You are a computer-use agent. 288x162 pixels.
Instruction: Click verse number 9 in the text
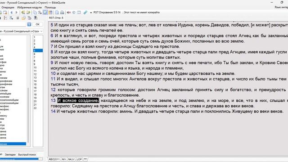pos(52,63)
